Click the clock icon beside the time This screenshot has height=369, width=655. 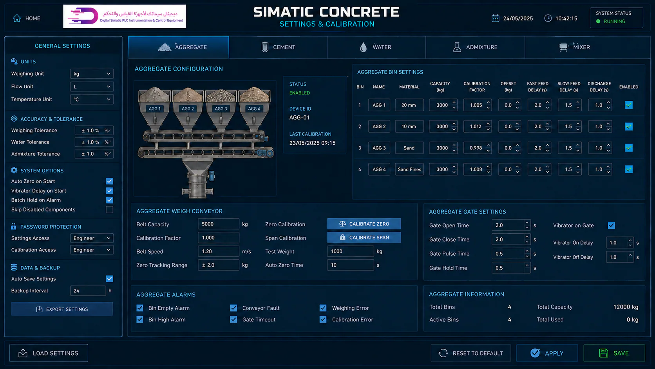pos(548,18)
